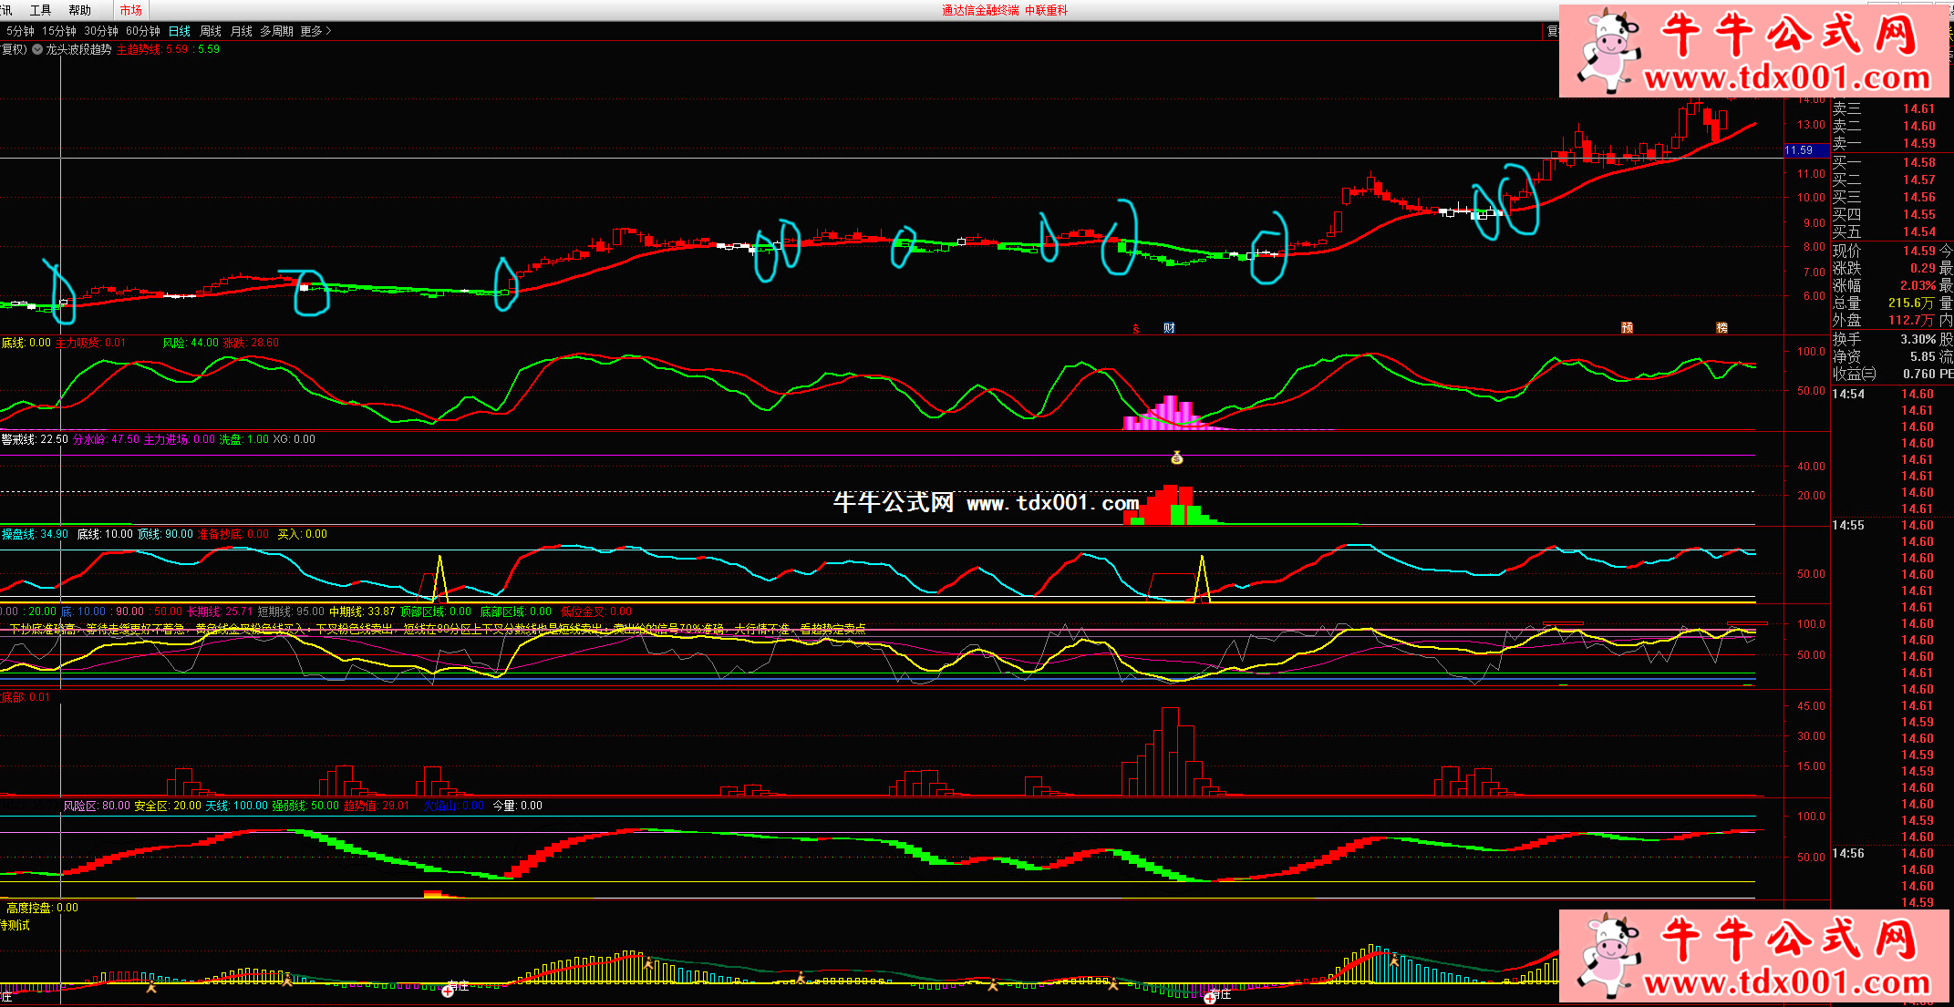The image size is (1954, 1007).
Task: Click the 龙头波段趋势 indicator name
Action: click(78, 49)
